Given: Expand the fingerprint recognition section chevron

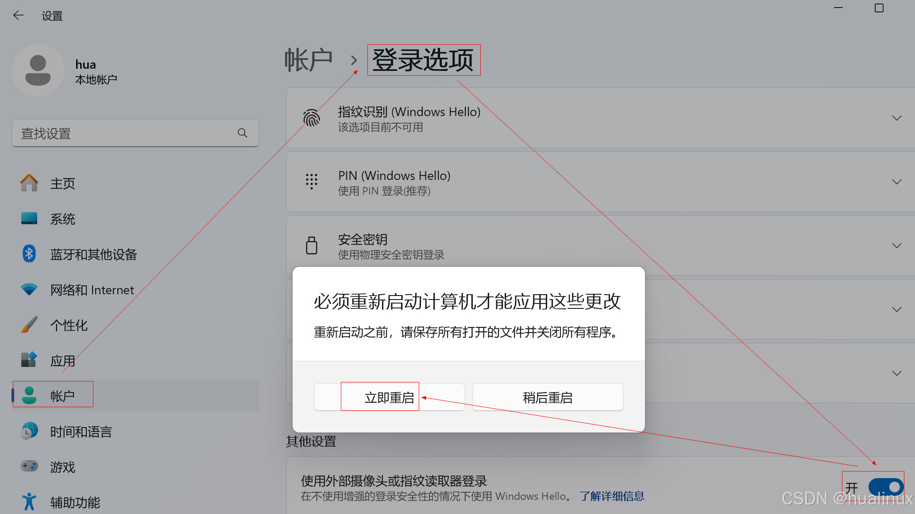Looking at the screenshot, I should 896,118.
